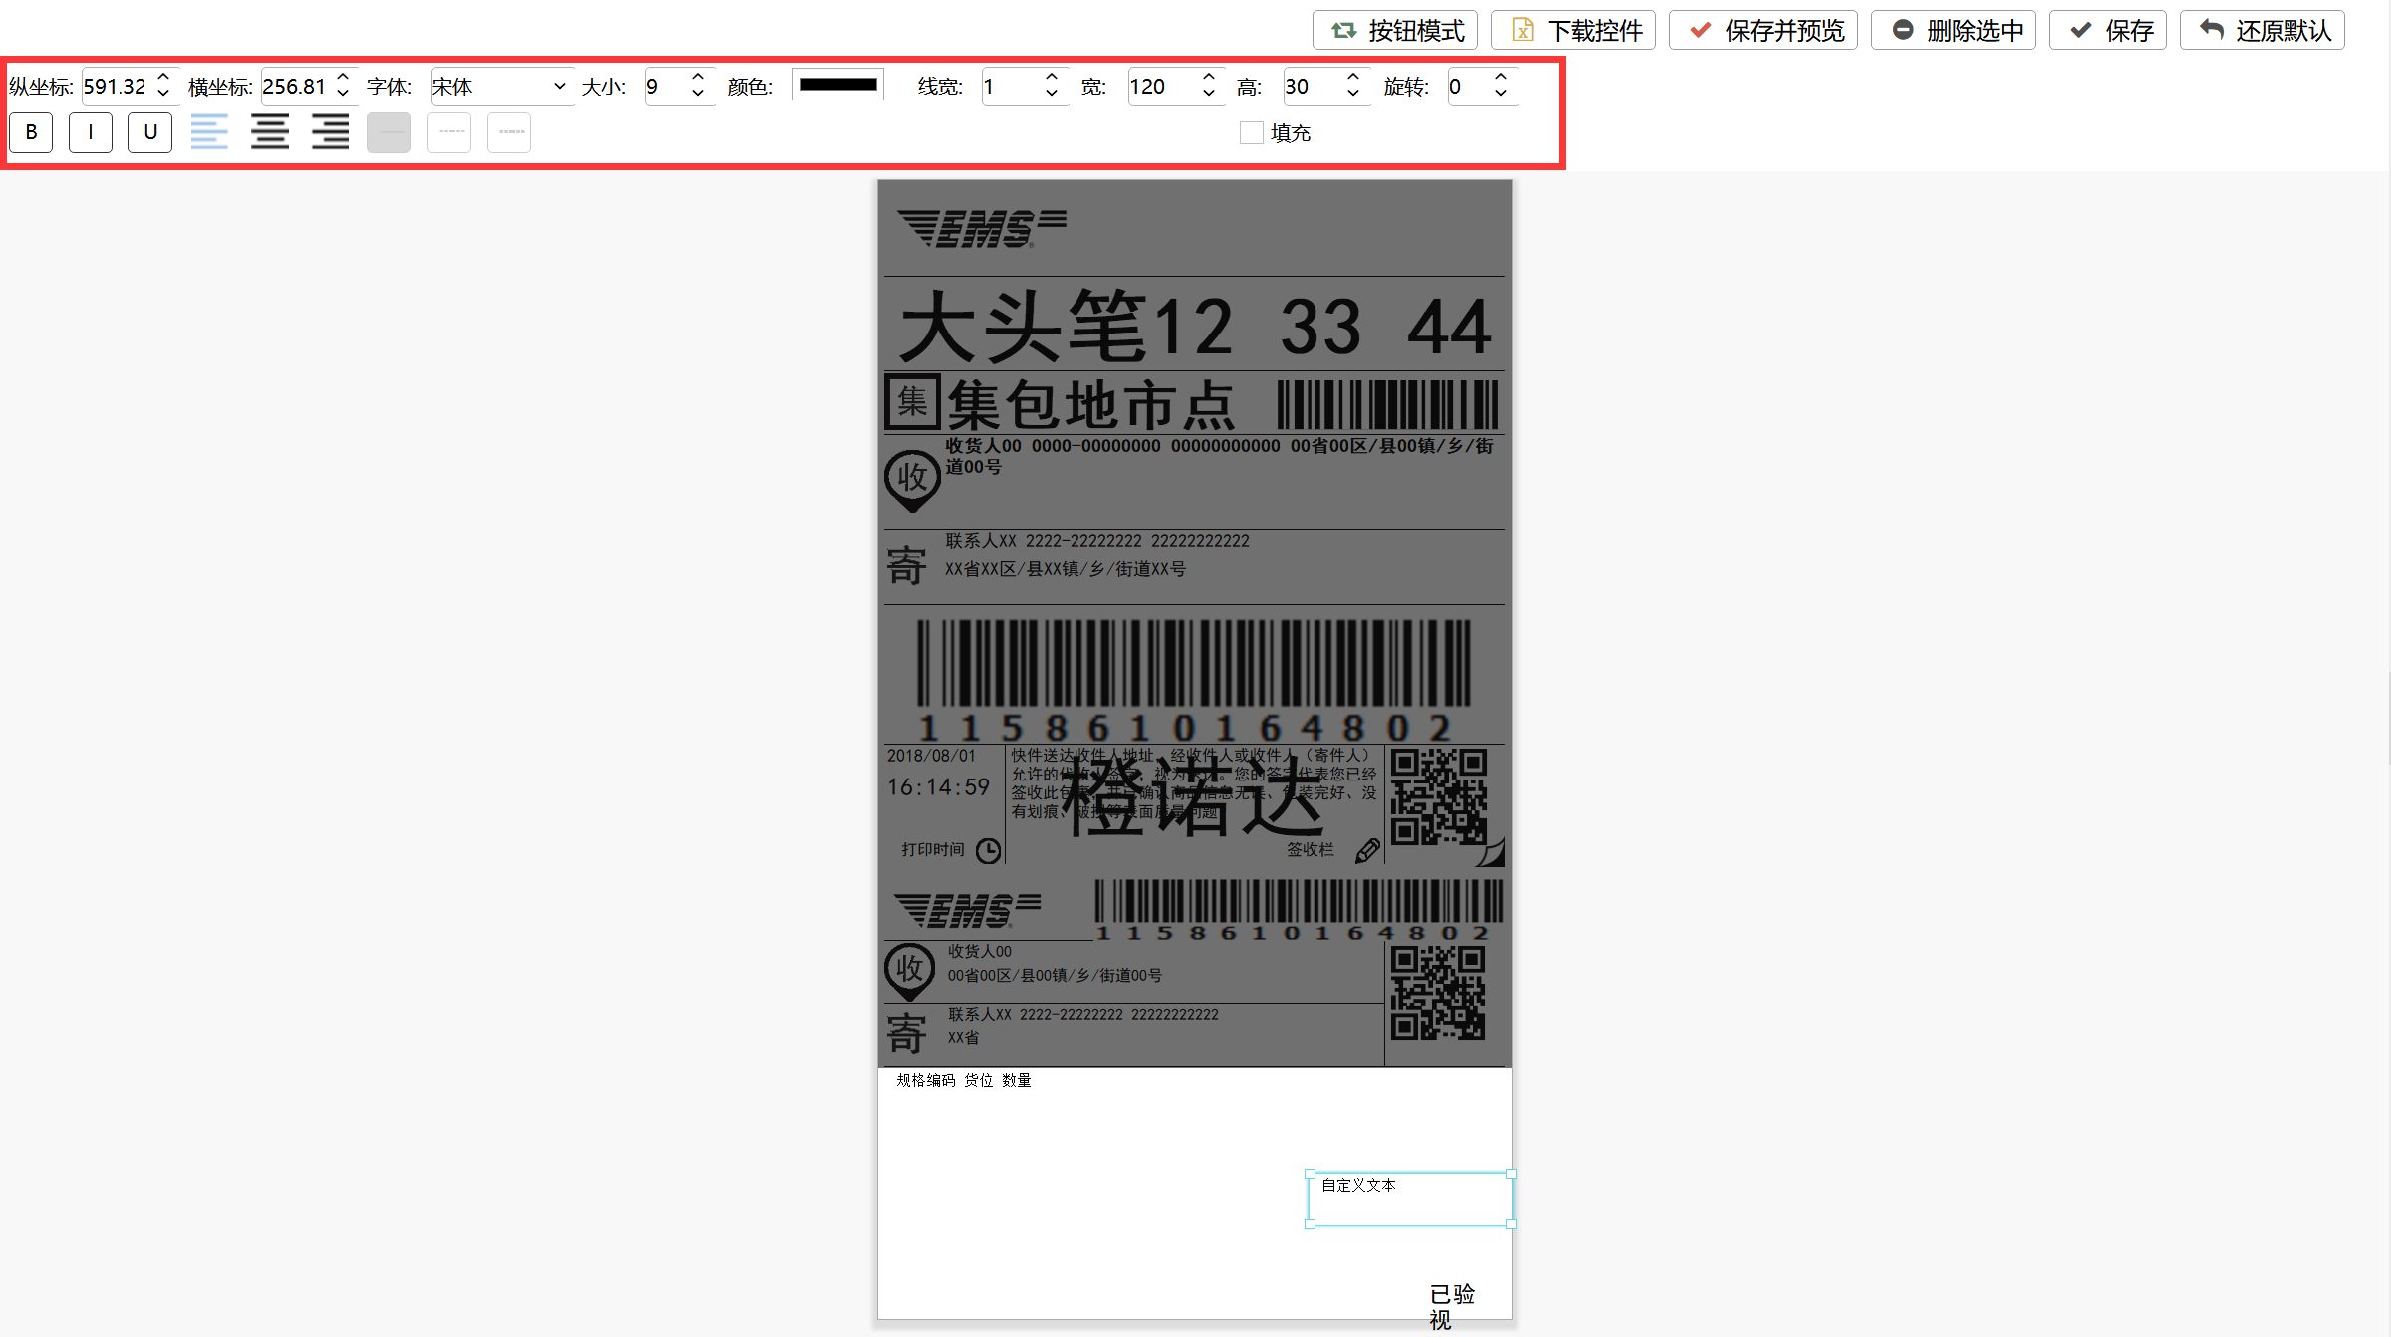Click the 下载控件 button
Image resolution: width=2391 pixels, height=1337 pixels.
point(1573,30)
